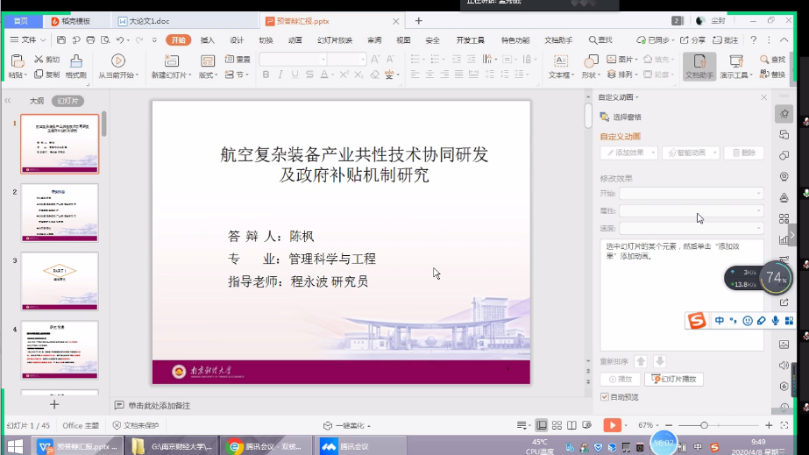
Task: Open the Insert (插入) ribbon tab
Action: coord(207,39)
